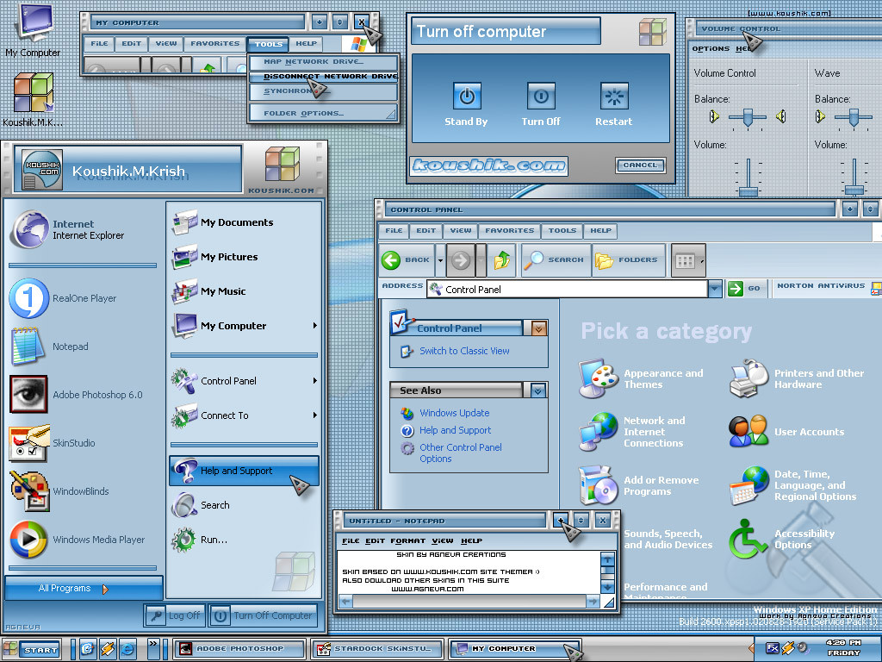Click Cancel in Turn off computer dialog
The width and height of the screenshot is (882, 662).
coord(640,165)
